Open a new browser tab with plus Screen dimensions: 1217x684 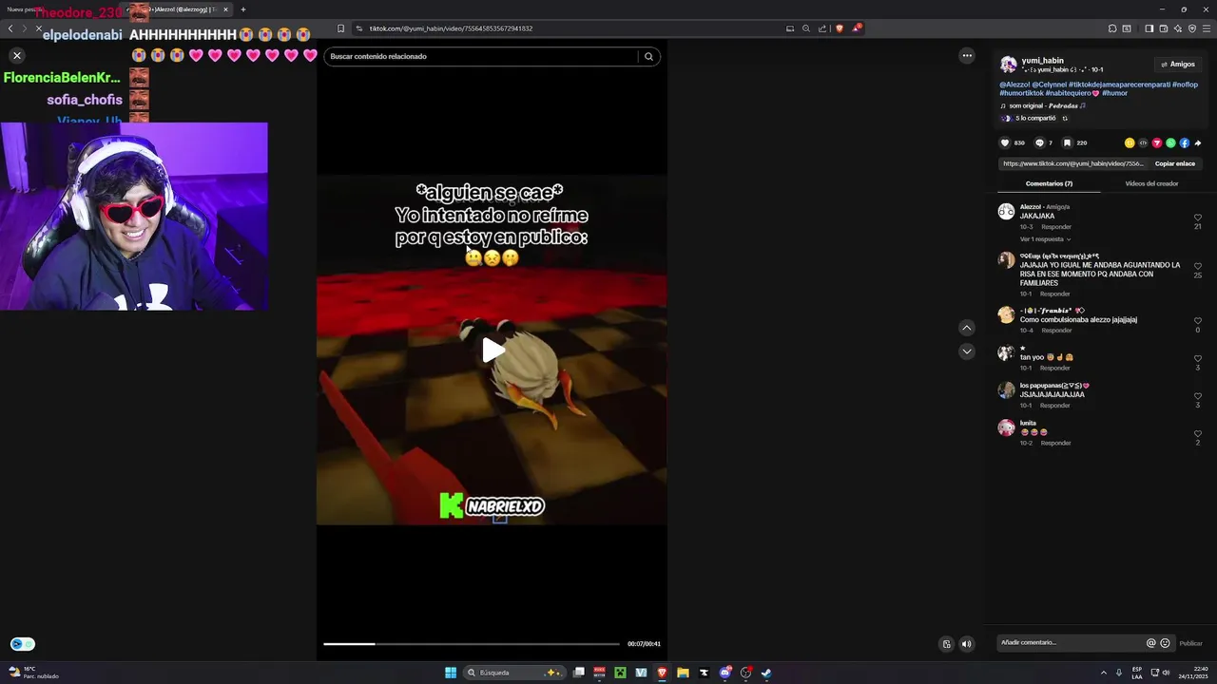tap(242, 9)
